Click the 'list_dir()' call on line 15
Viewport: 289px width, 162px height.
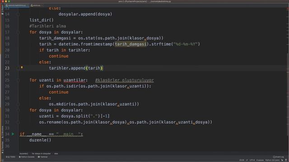[x=42, y=20]
